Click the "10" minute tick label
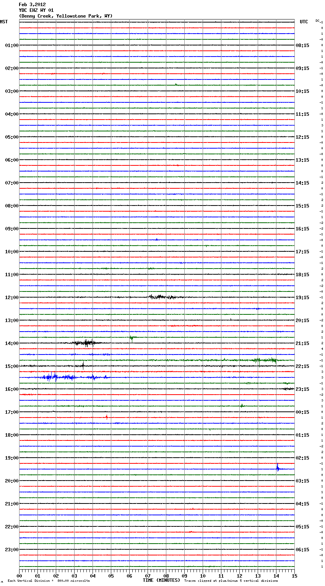325x586 pixels. (203, 575)
